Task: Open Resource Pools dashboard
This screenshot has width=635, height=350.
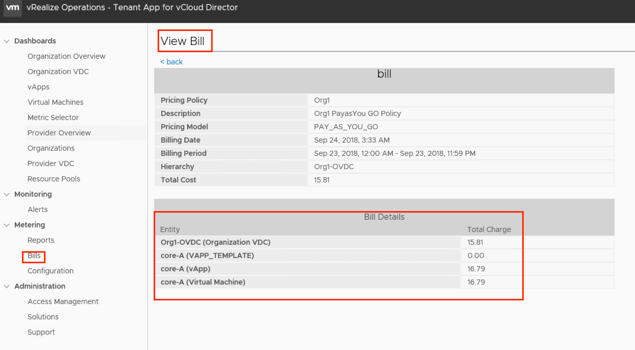Action: click(54, 179)
